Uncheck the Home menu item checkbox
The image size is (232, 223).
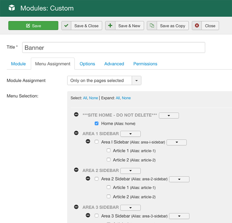96,123
